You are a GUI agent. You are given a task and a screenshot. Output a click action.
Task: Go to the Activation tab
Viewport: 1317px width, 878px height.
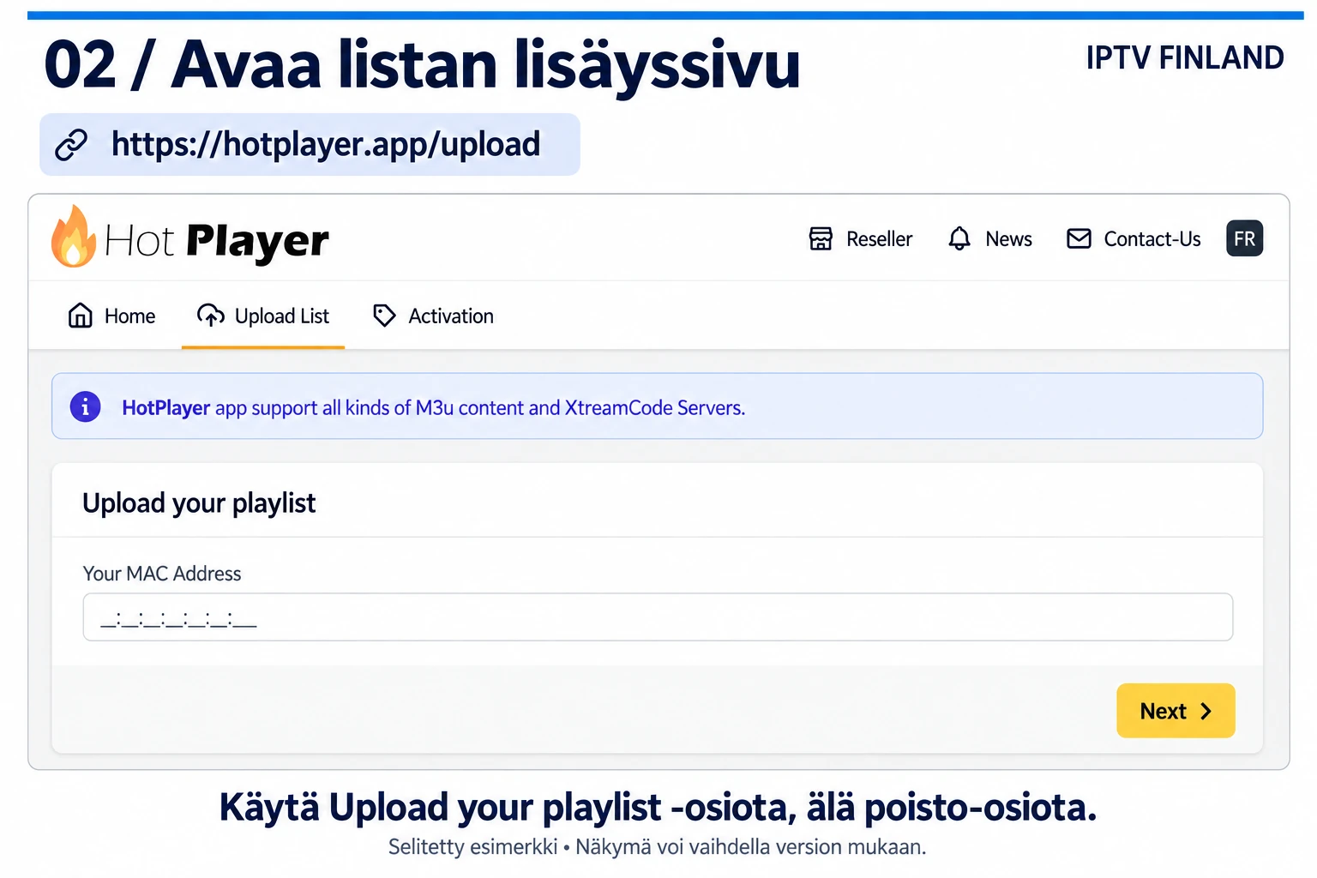tap(433, 316)
